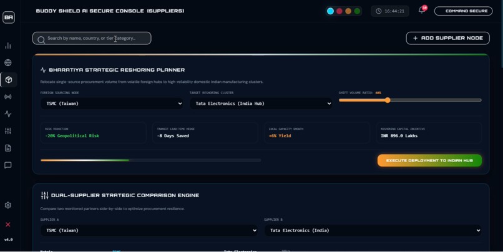Select the red theme color dot
Screen dimensions: 503x252
pos(339,11)
